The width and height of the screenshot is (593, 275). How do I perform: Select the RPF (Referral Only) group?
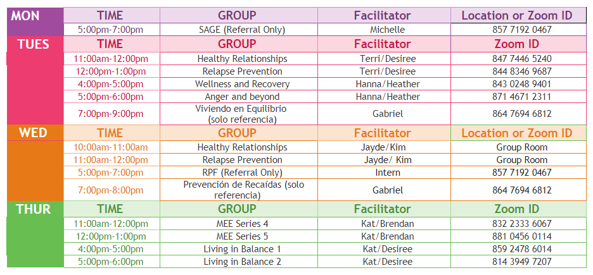click(x=242, y=173)
